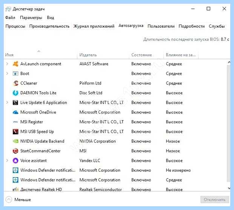Sort by the Влияние на запуск column header
The width and height of the screenshot is (234, 210).
(181, 55)
